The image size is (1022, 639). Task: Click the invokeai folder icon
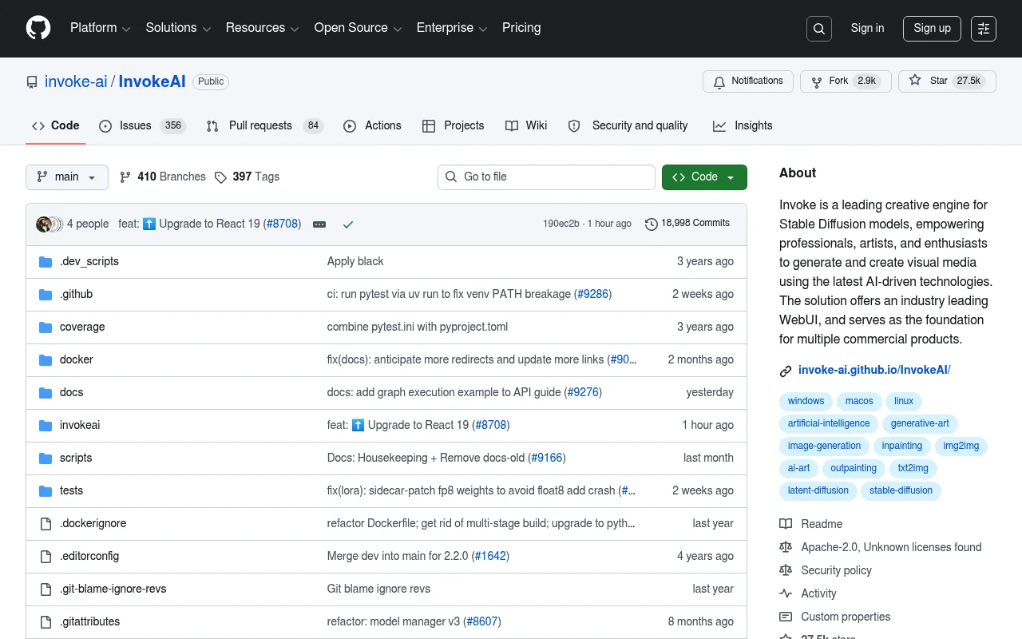(46, 426)
